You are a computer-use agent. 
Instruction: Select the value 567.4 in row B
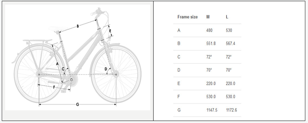click(230, 44)
